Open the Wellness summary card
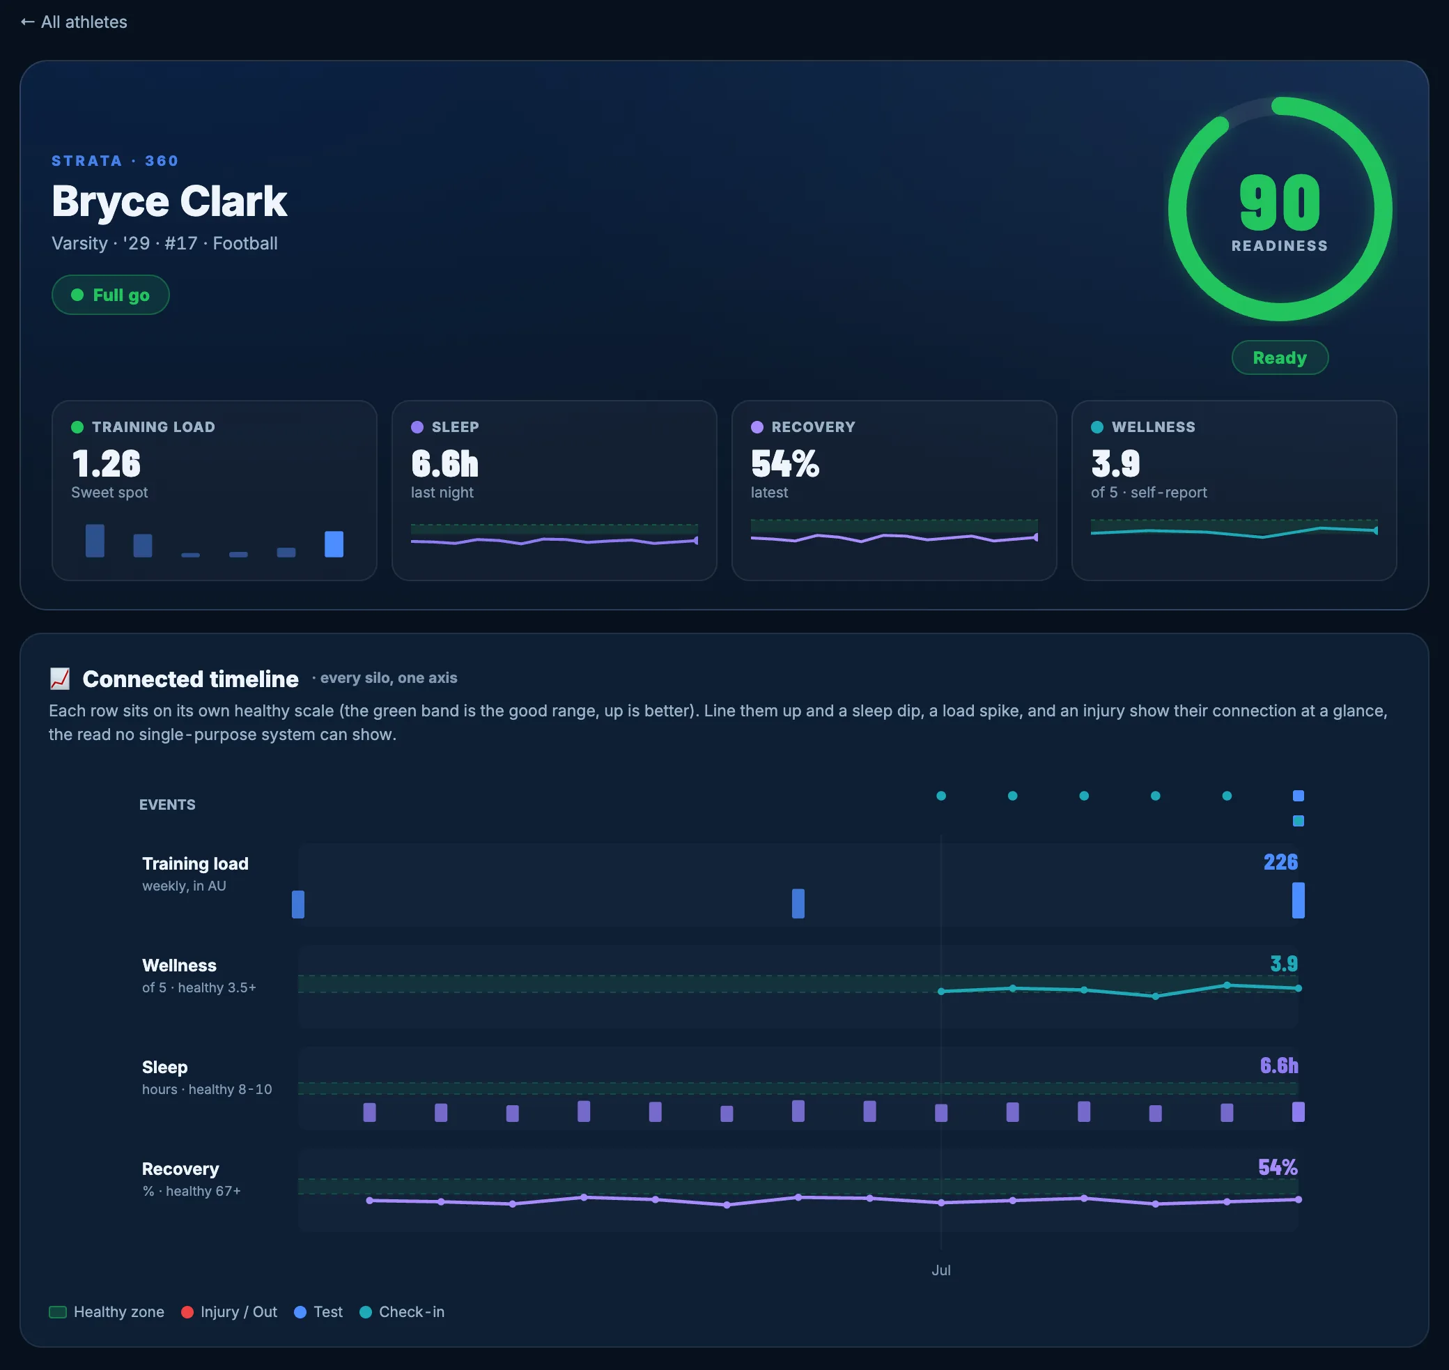This screenshot has height=1370, width=1449. [x=1234, y=490]
